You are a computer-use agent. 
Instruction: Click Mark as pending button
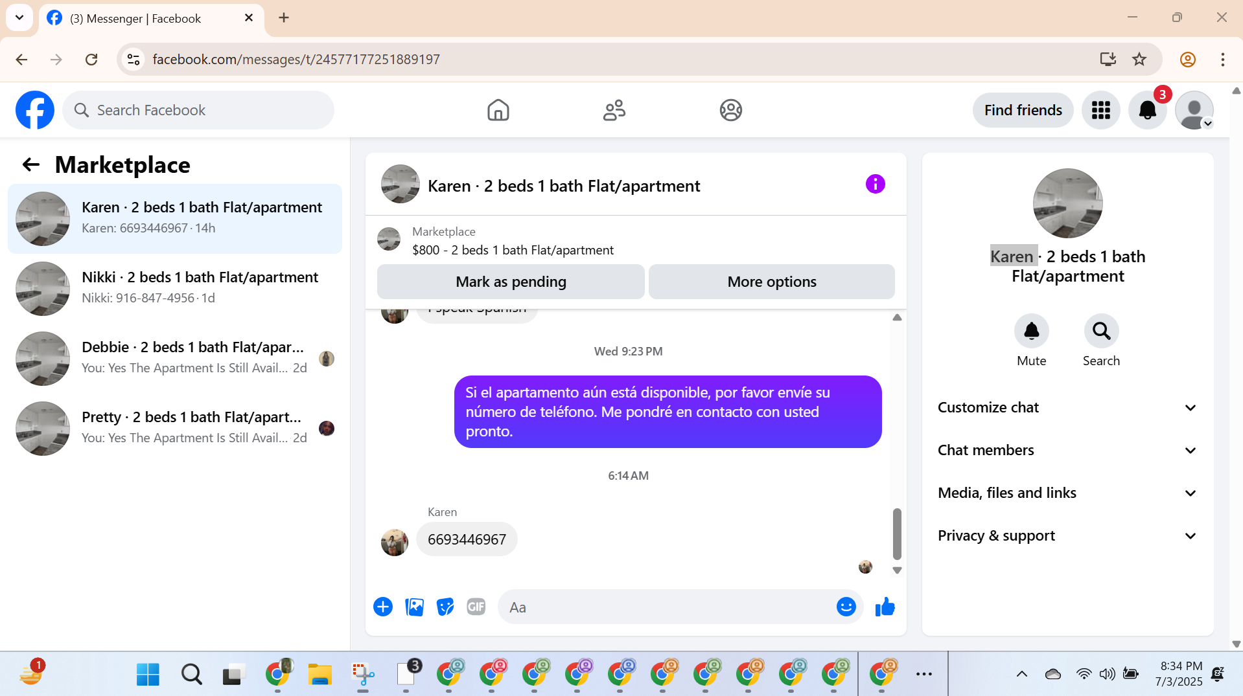[x=511, y=282]
